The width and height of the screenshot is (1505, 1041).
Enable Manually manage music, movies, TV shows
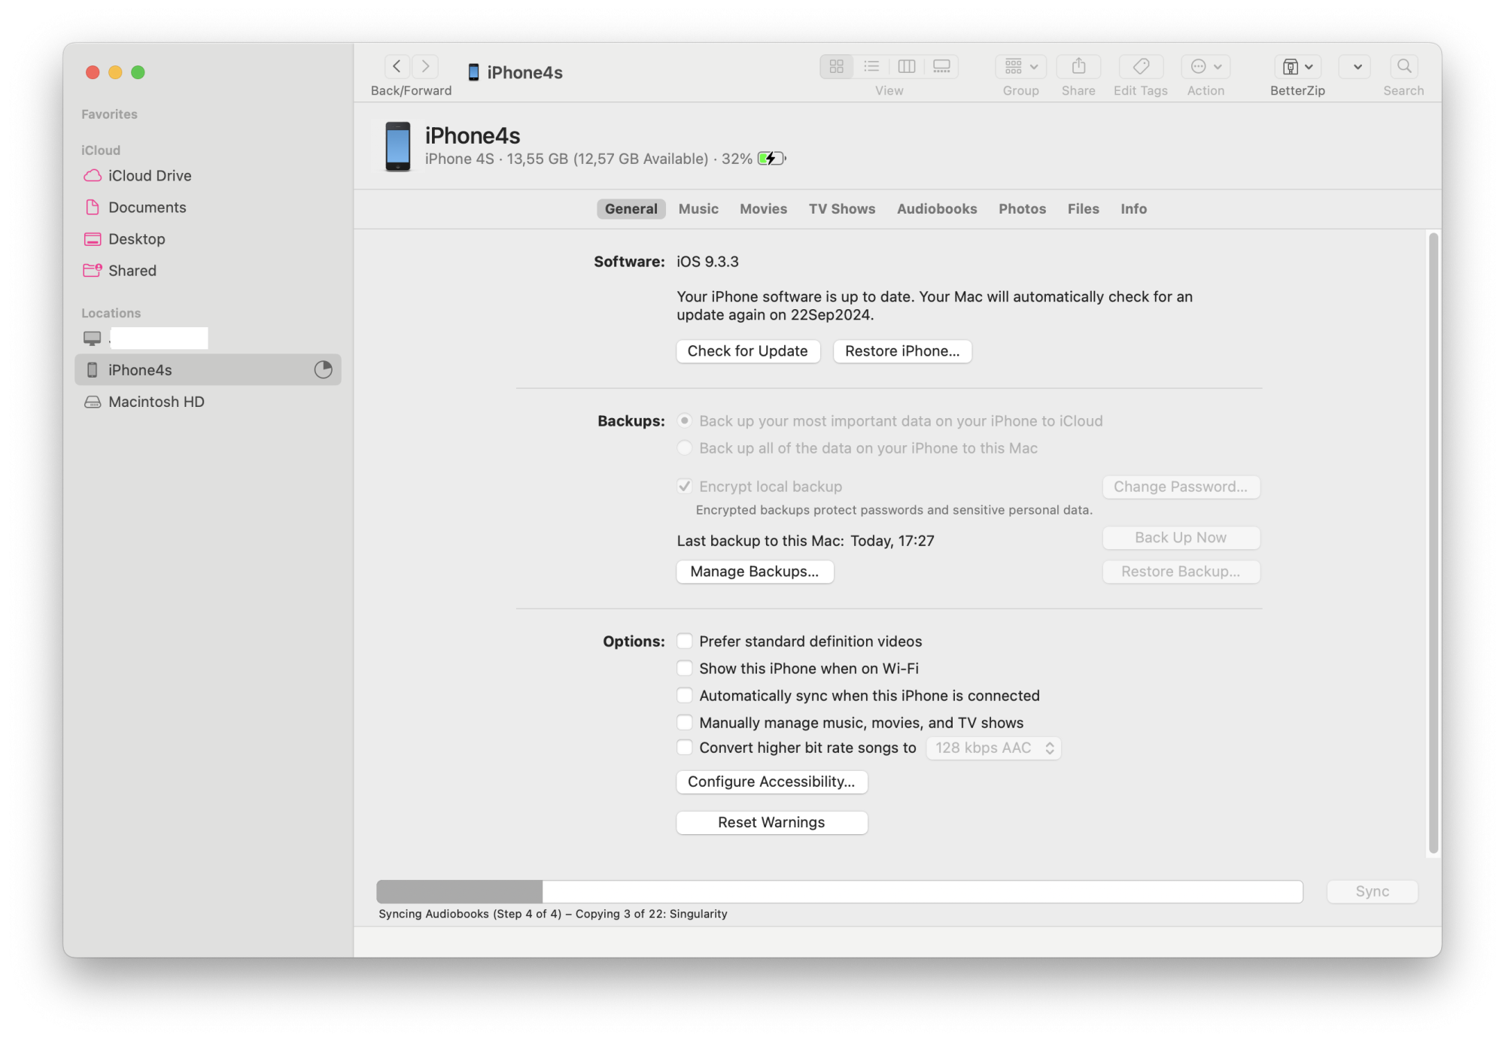pos(685,722)
